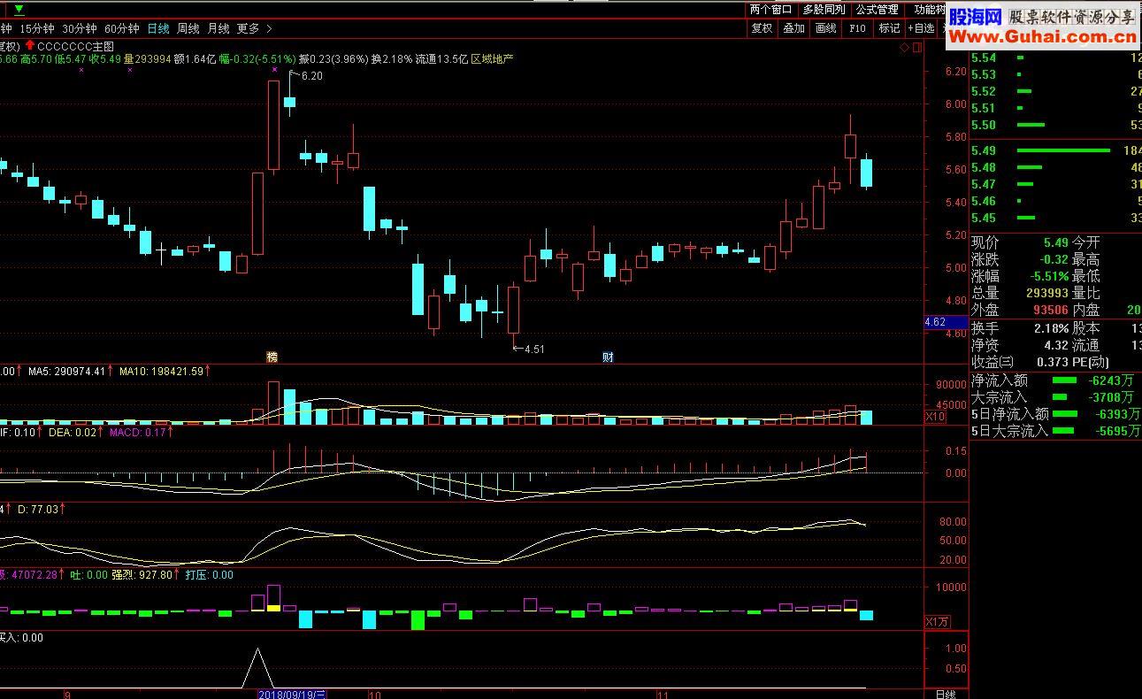
Task: Click the 5.50 order book price row
Action: coord(1056,125)
